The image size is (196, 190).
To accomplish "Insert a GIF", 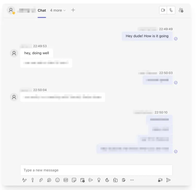I will 66,180.
